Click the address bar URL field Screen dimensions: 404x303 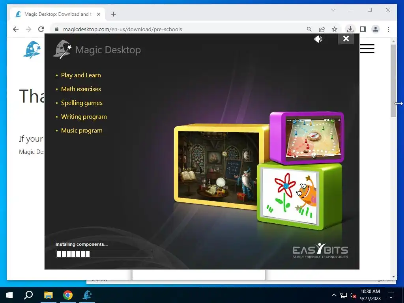pos(180,29)
